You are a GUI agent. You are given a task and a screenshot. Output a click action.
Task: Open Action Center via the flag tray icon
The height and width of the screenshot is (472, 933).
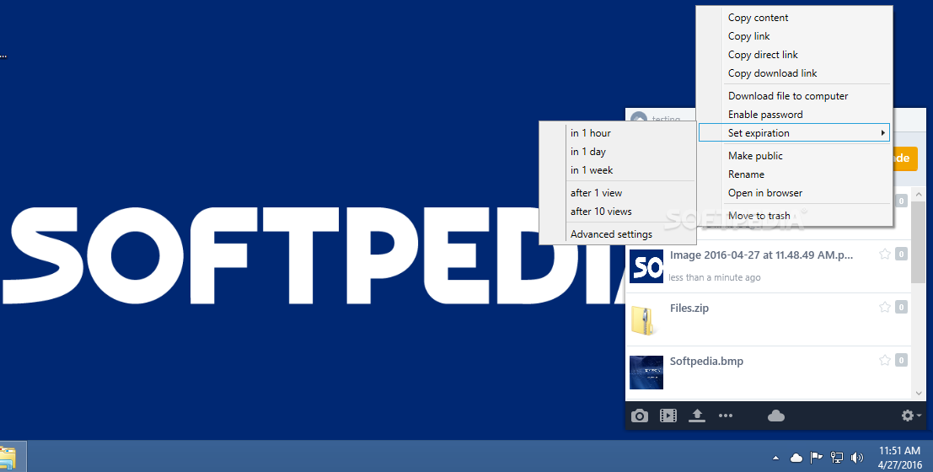817,458
